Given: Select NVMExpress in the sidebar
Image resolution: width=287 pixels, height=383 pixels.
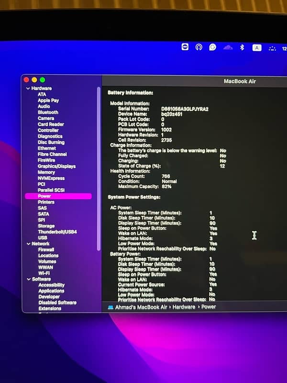Looking at the screenshot, I should [x=51, y=178].
